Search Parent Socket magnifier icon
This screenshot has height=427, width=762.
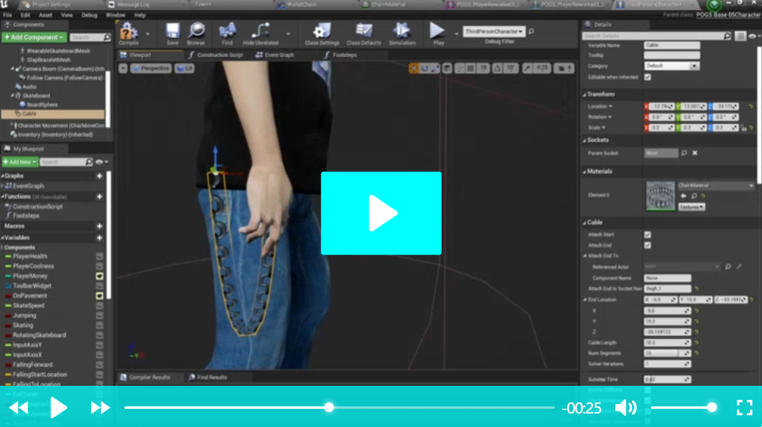pos(684,153)
